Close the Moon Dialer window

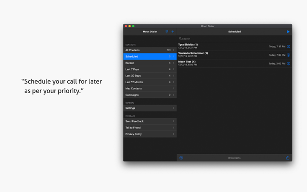tap(126, 26)
